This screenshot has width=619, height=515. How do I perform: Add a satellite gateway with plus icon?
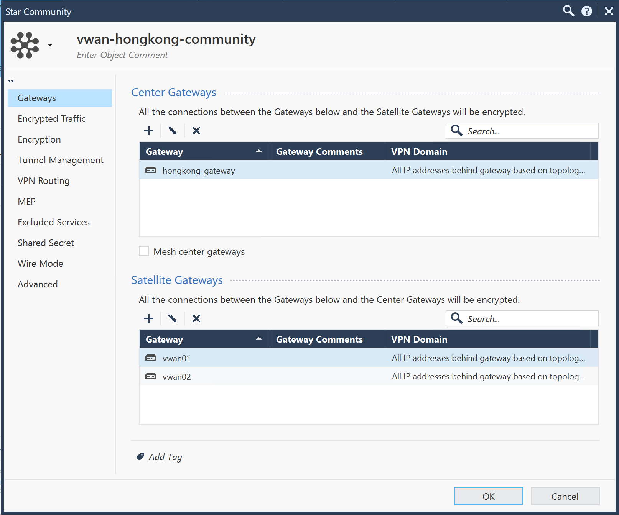[149, 318]
